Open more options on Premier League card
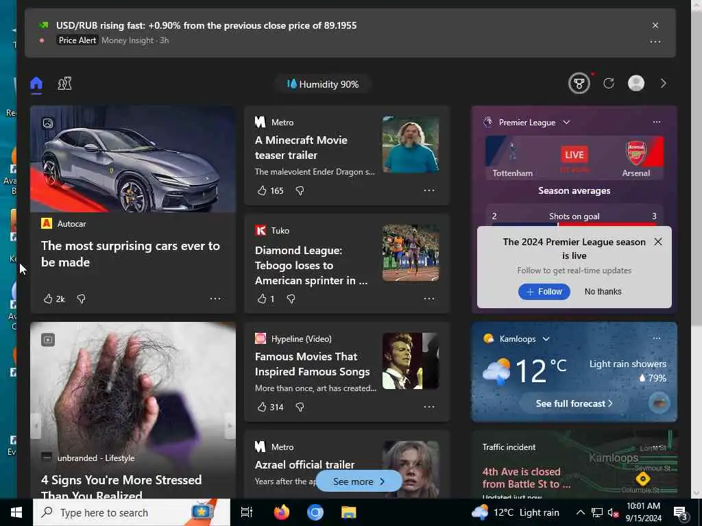 656,122
